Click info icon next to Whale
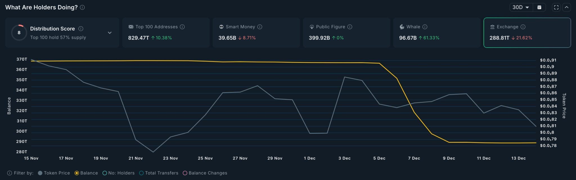Screen dimensions: 576x180 click(425, 27)
